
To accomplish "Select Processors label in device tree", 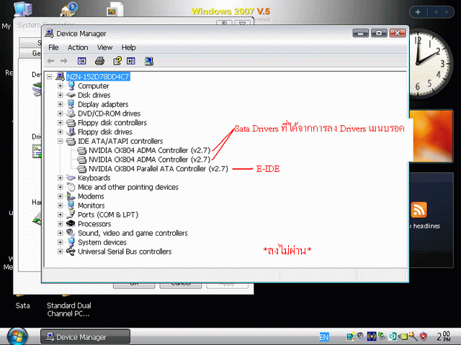I will point(94,224).
